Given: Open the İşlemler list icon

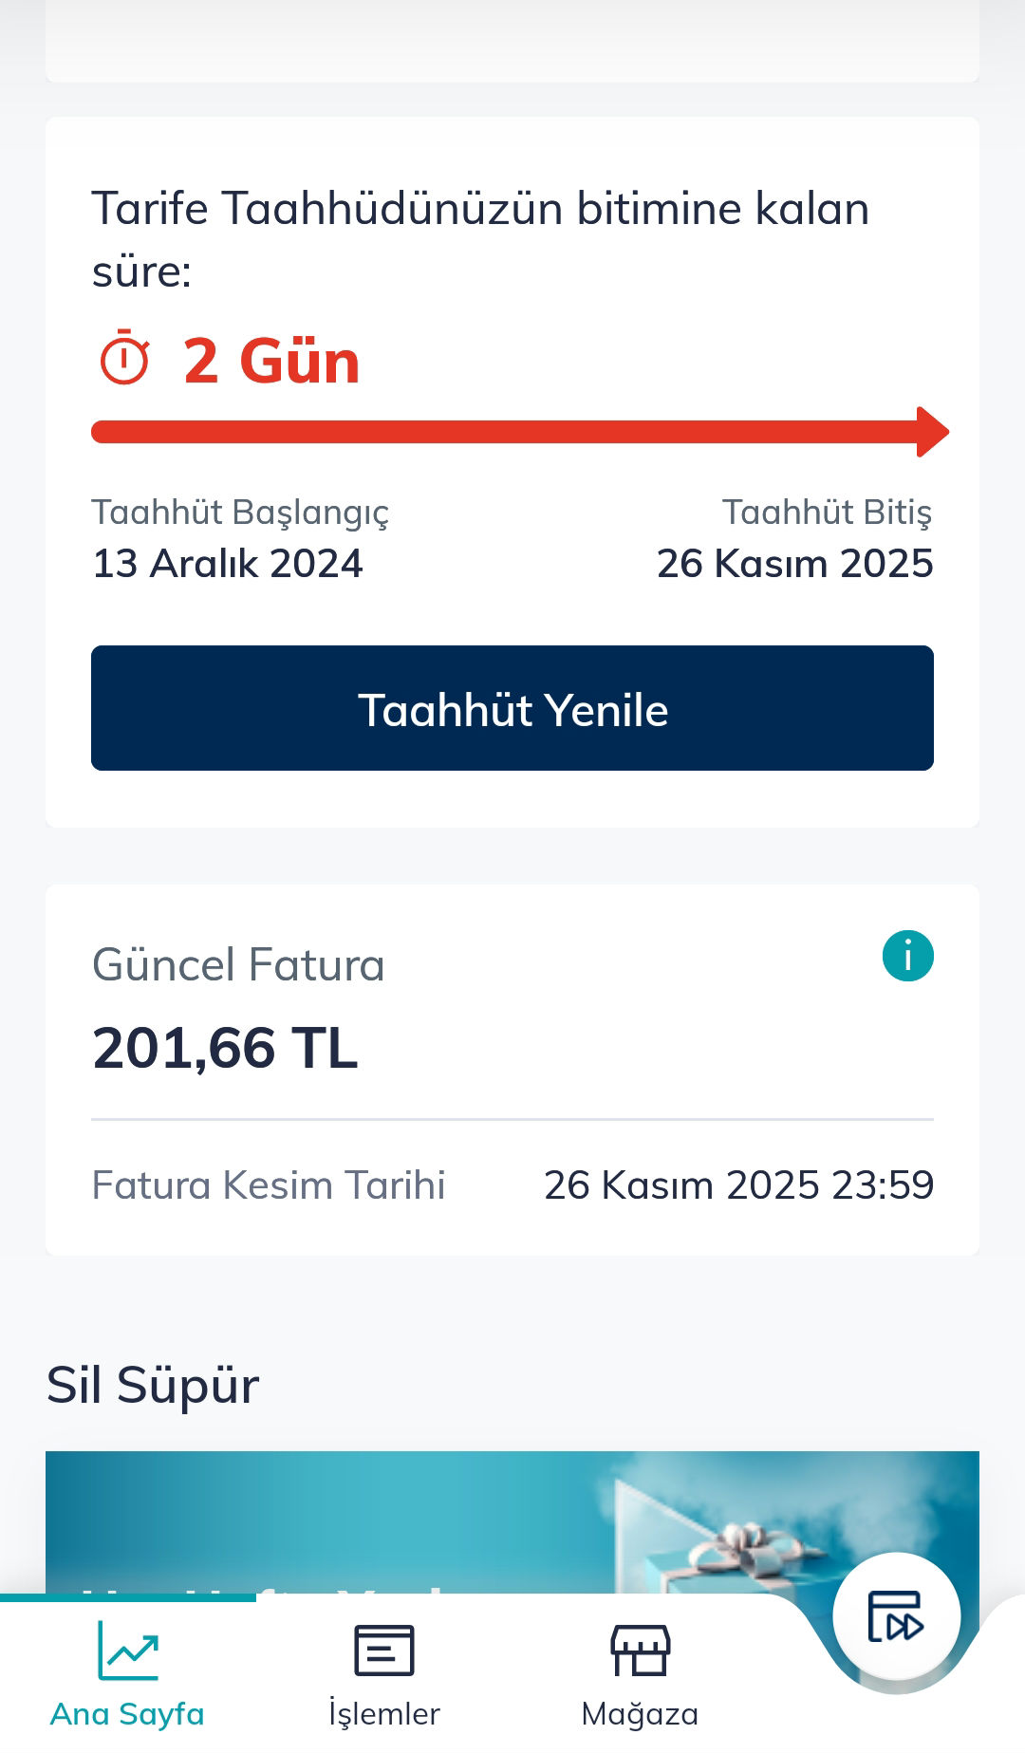Looking at the screenshot, I should [383, 1651].
